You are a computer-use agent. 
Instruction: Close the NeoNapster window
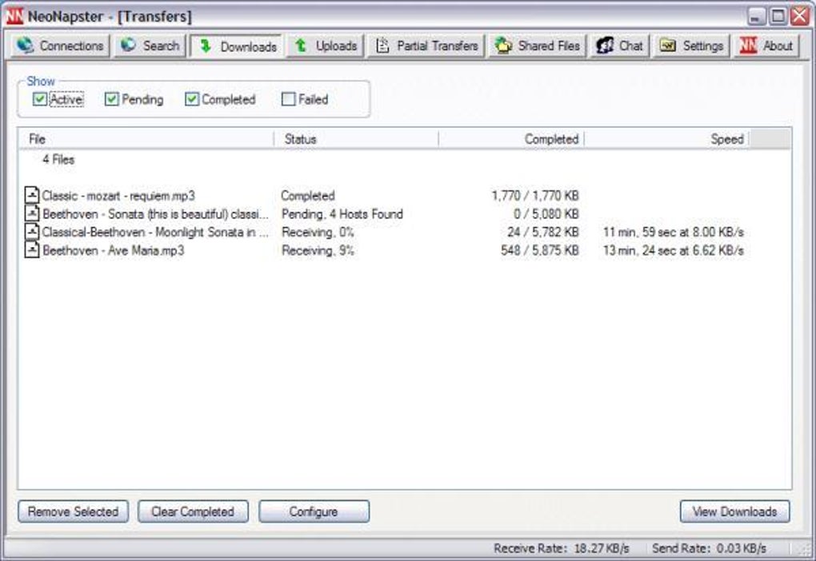tap(800, 16)
